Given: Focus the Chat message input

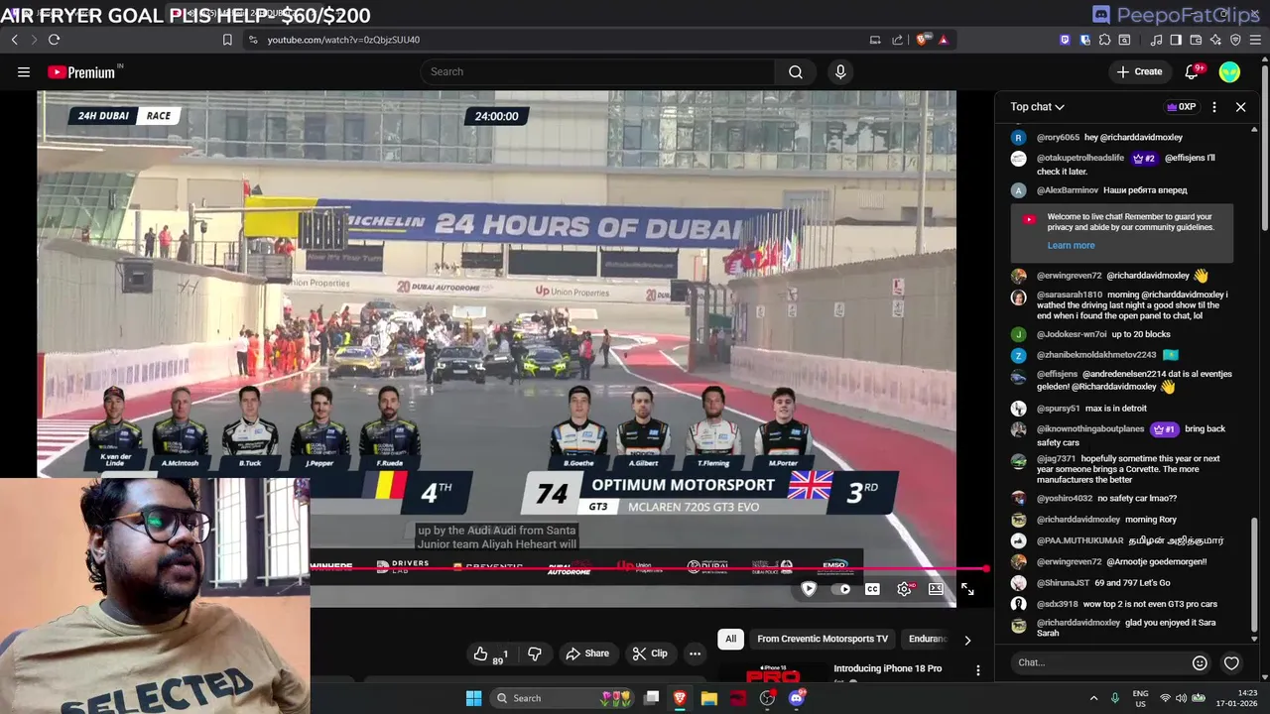Looking at the screenshot, I should (x=1099, y=662).
